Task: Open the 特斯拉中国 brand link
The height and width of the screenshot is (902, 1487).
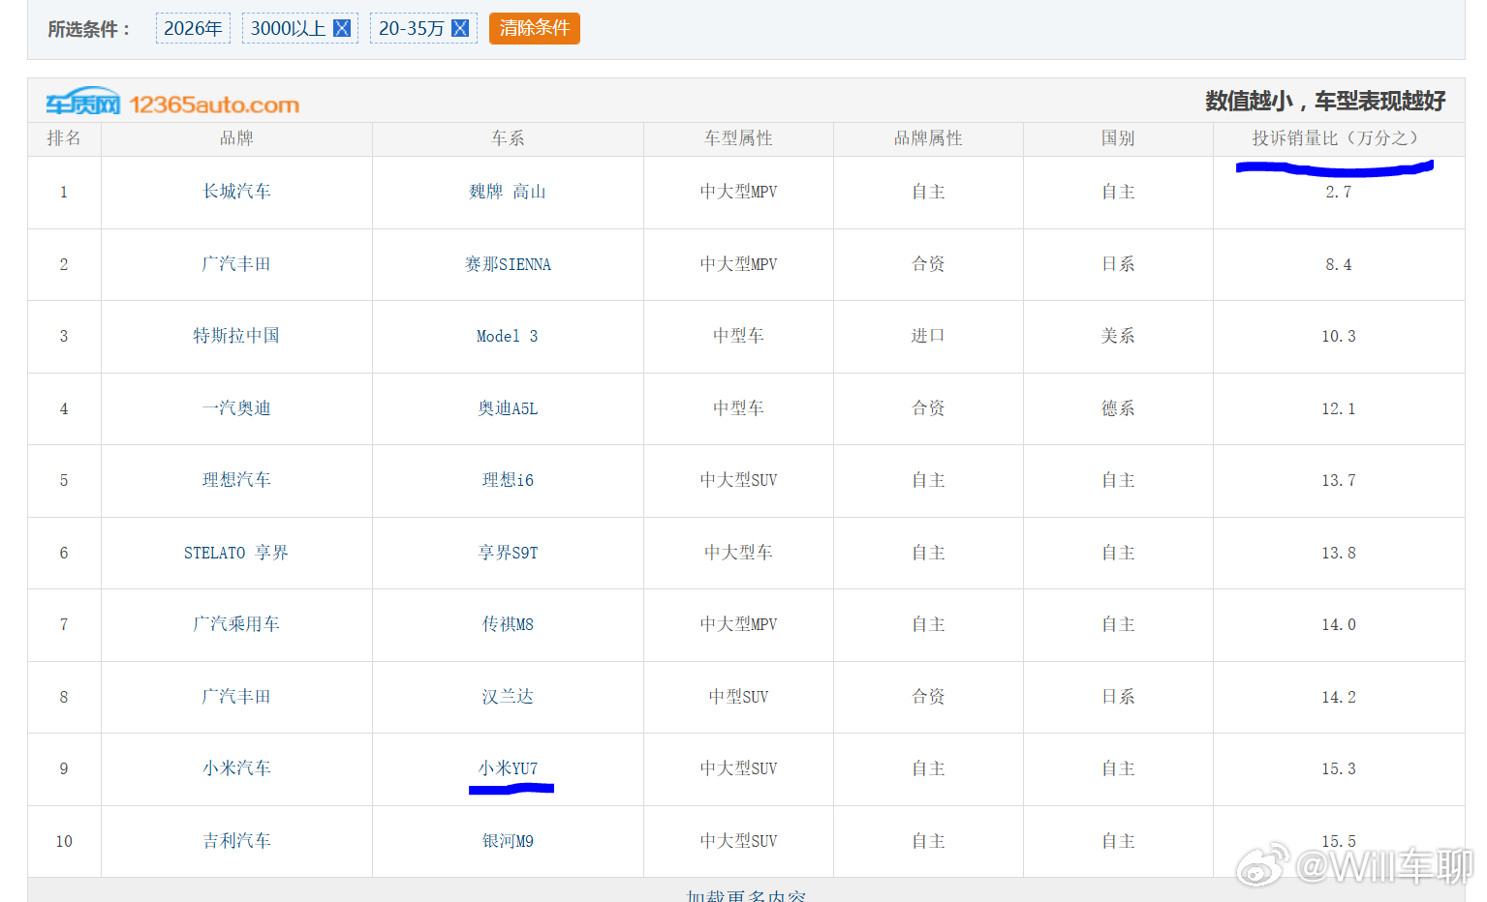Action: click(x=236, y=336)
